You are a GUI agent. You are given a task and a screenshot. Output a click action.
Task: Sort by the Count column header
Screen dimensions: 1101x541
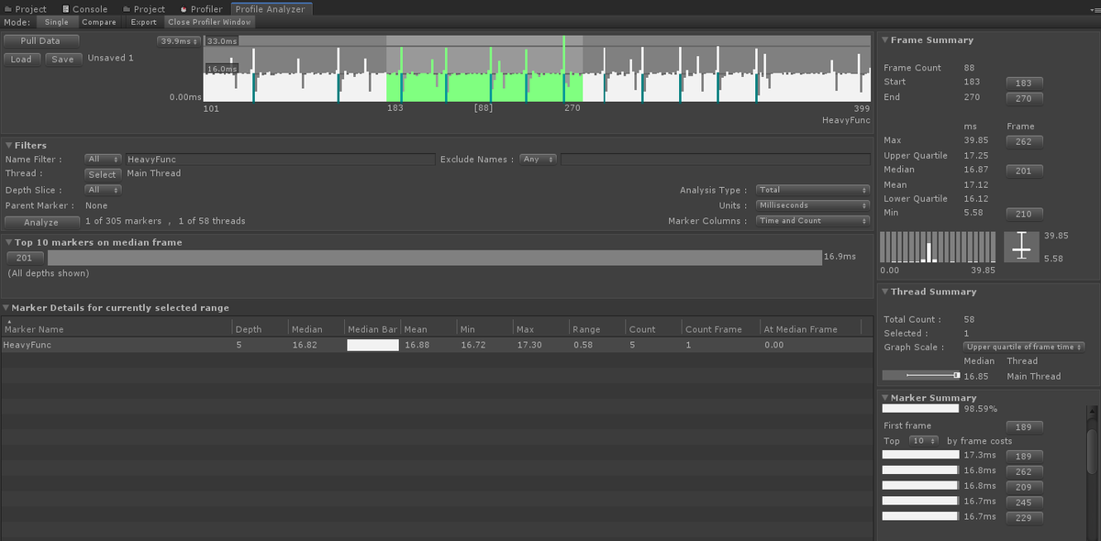(651, 328)
